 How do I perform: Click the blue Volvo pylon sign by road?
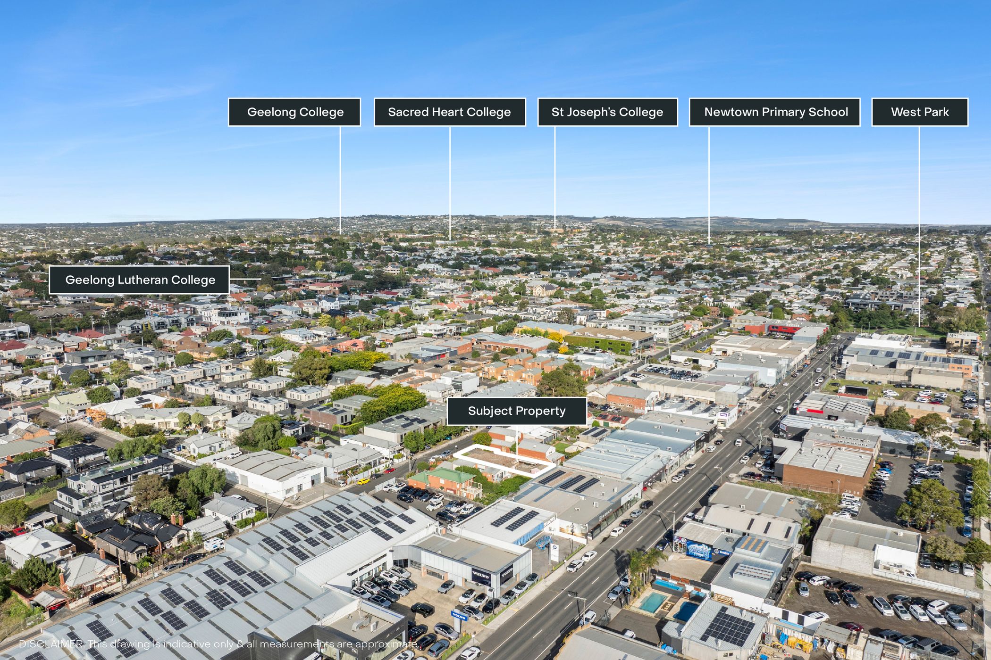click(458, 617)
